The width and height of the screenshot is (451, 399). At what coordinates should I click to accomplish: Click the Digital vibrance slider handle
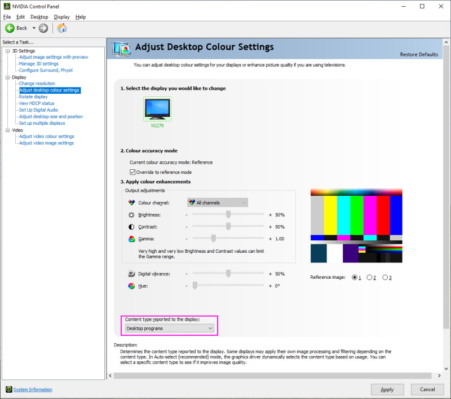(228, 274)
